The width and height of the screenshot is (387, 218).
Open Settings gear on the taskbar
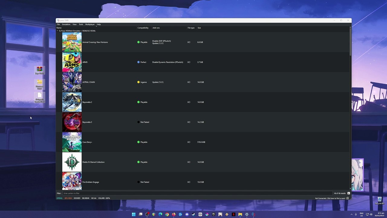(247, 214)
